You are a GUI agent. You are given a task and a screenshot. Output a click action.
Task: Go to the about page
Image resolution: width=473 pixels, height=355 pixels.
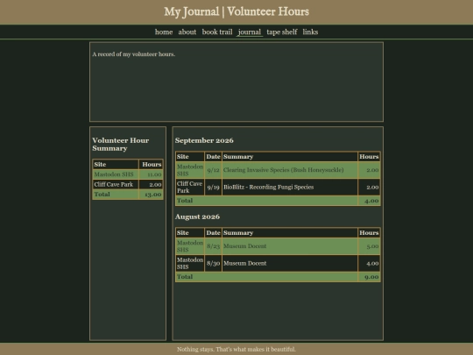click(187, 32)
